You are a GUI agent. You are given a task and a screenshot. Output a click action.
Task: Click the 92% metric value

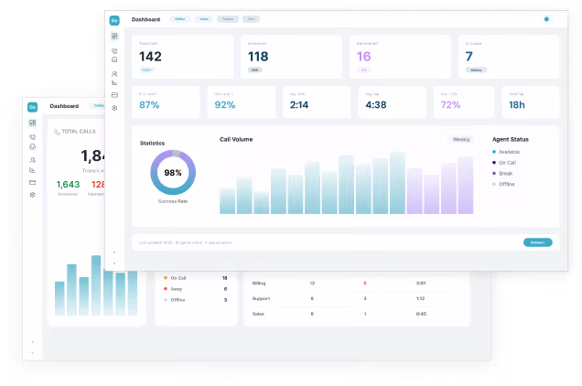coord(225,105)
